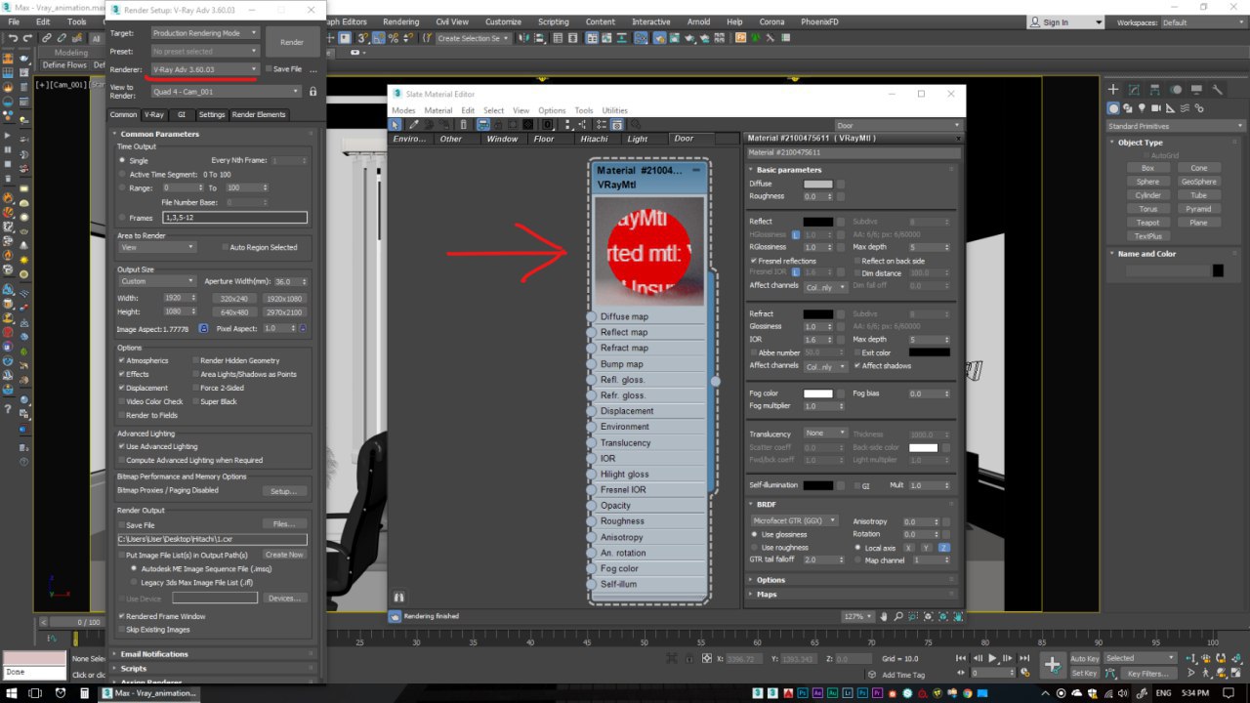Click the redo arrow in main toolbar
This screenshot has width=1250, height=703.
click(x=28, y=37)
